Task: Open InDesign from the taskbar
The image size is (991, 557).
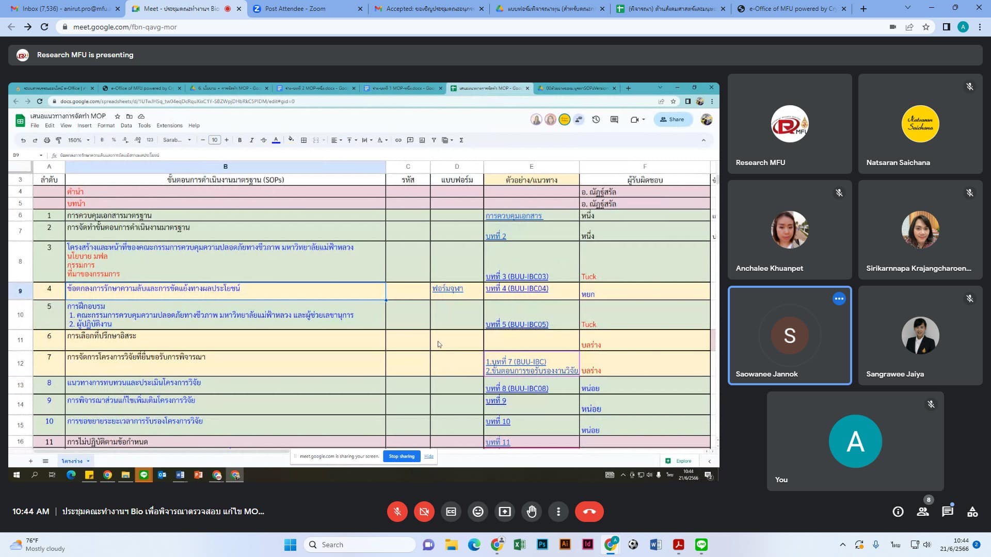Action: 588,545
